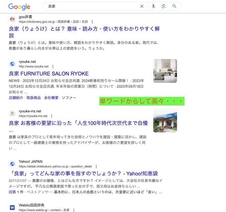Follow the 会社概要 sitelink

pos(51,98)
